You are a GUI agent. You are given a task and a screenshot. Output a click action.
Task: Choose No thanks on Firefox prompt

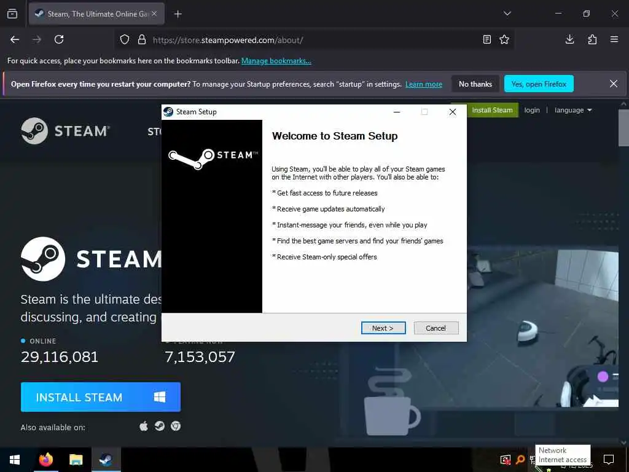pos(475,84)
